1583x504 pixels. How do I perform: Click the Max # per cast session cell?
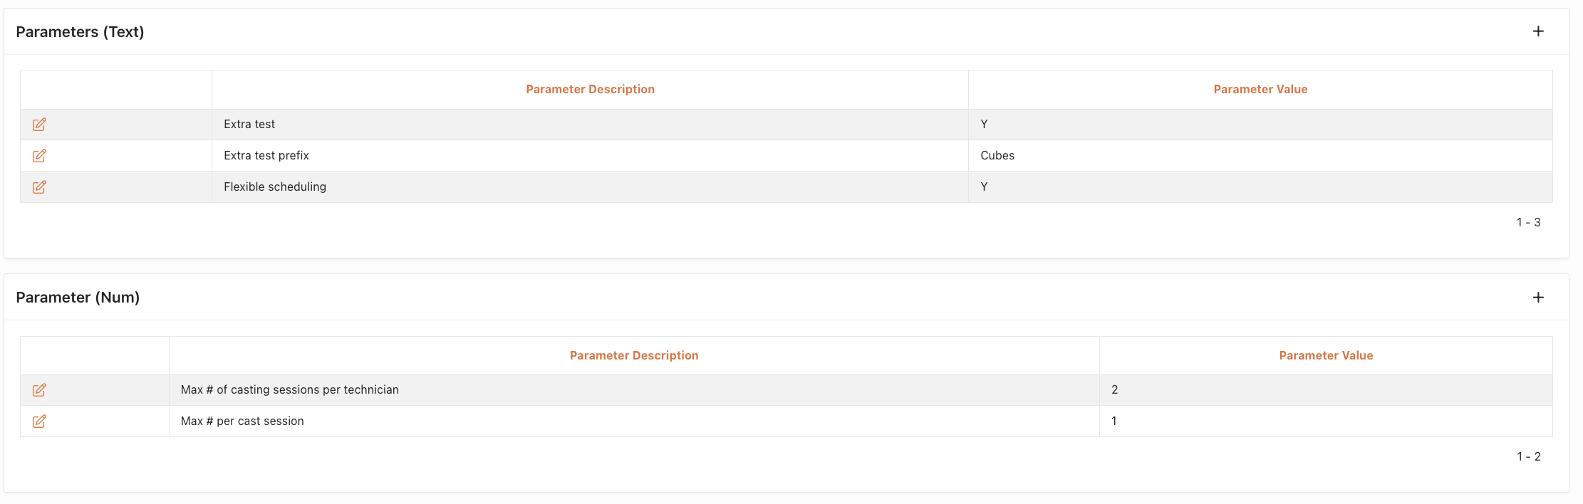coord(634,421)
